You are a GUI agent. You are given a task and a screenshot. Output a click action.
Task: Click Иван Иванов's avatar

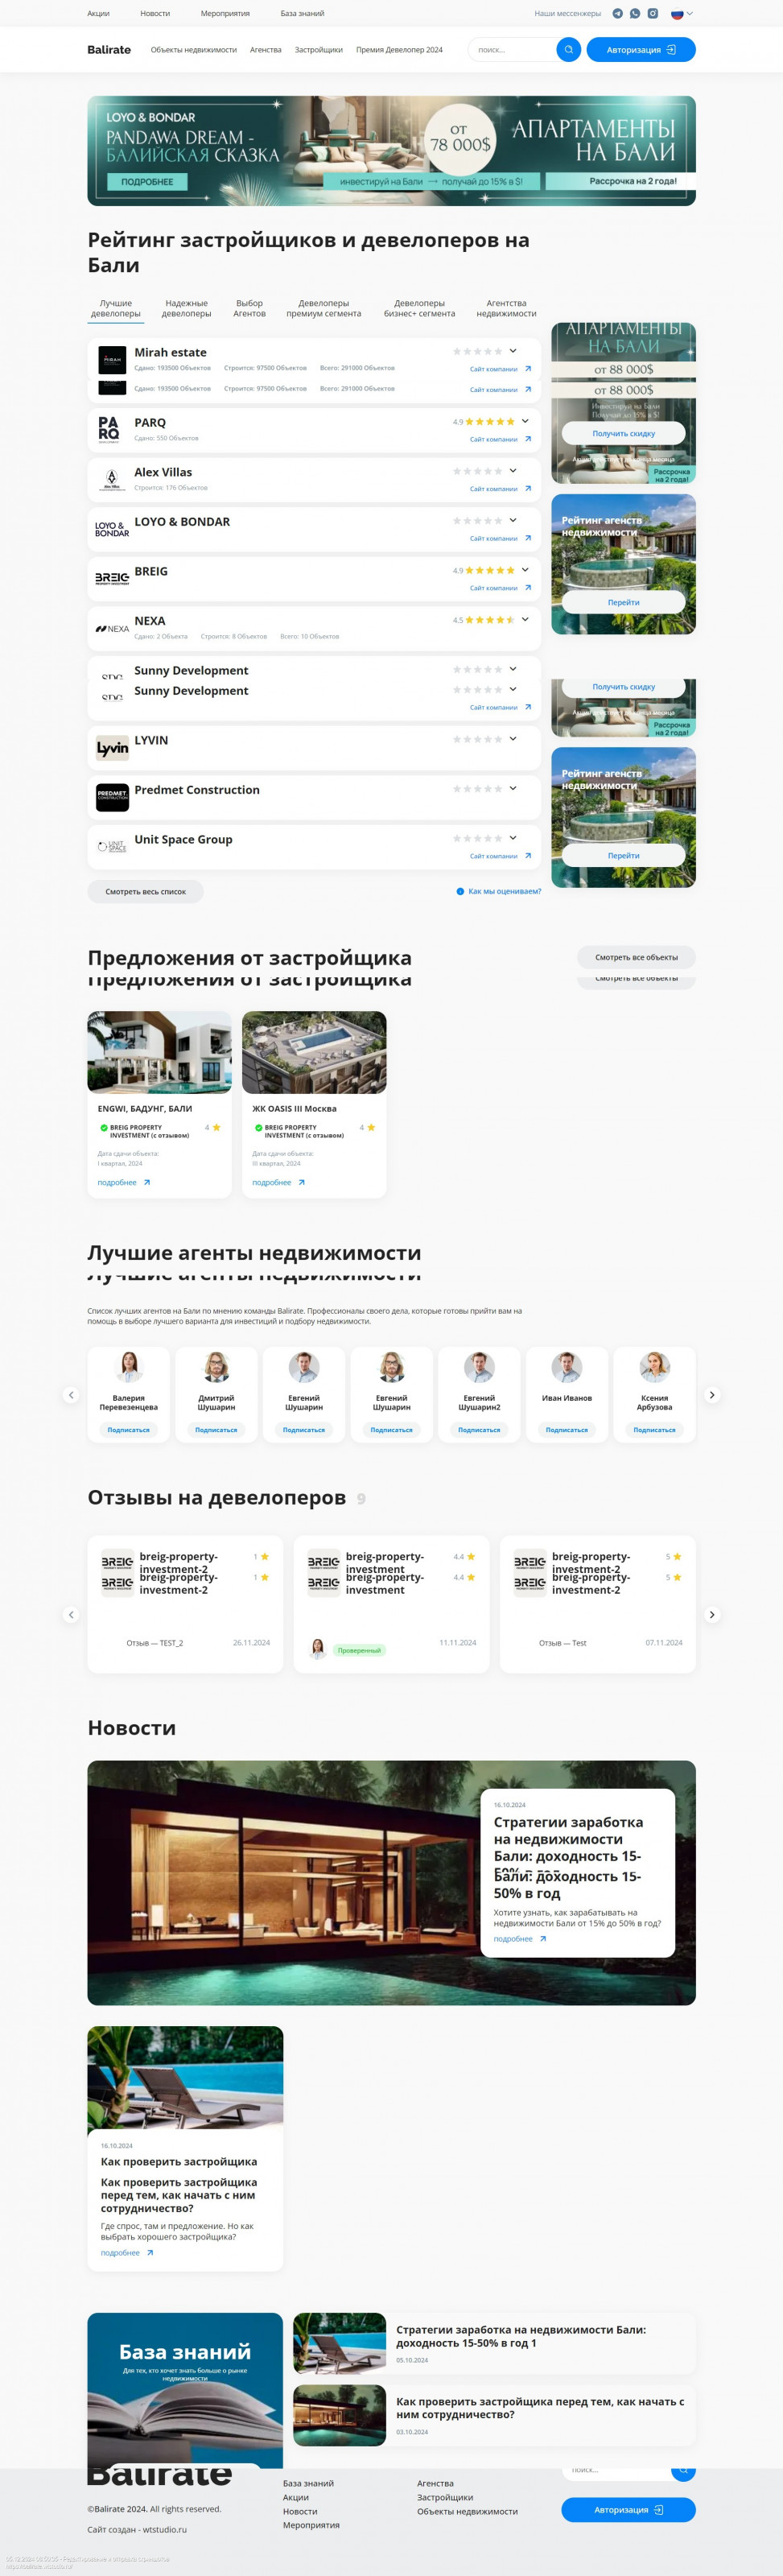tap(567, 1366)
